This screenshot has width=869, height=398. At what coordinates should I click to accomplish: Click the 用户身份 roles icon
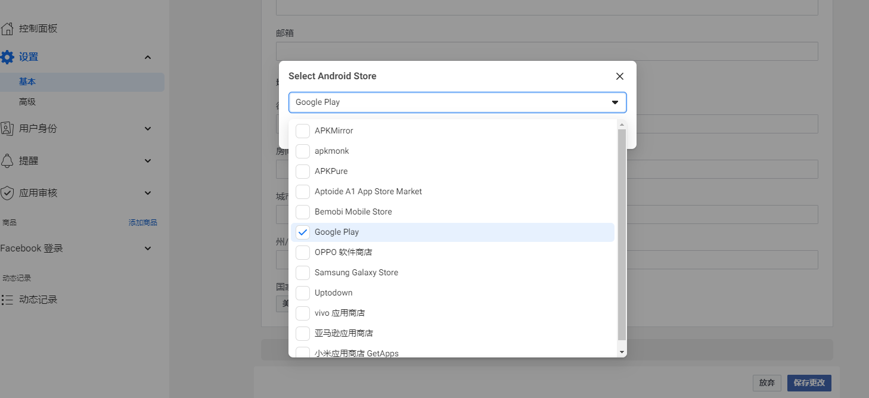[7, 128]
